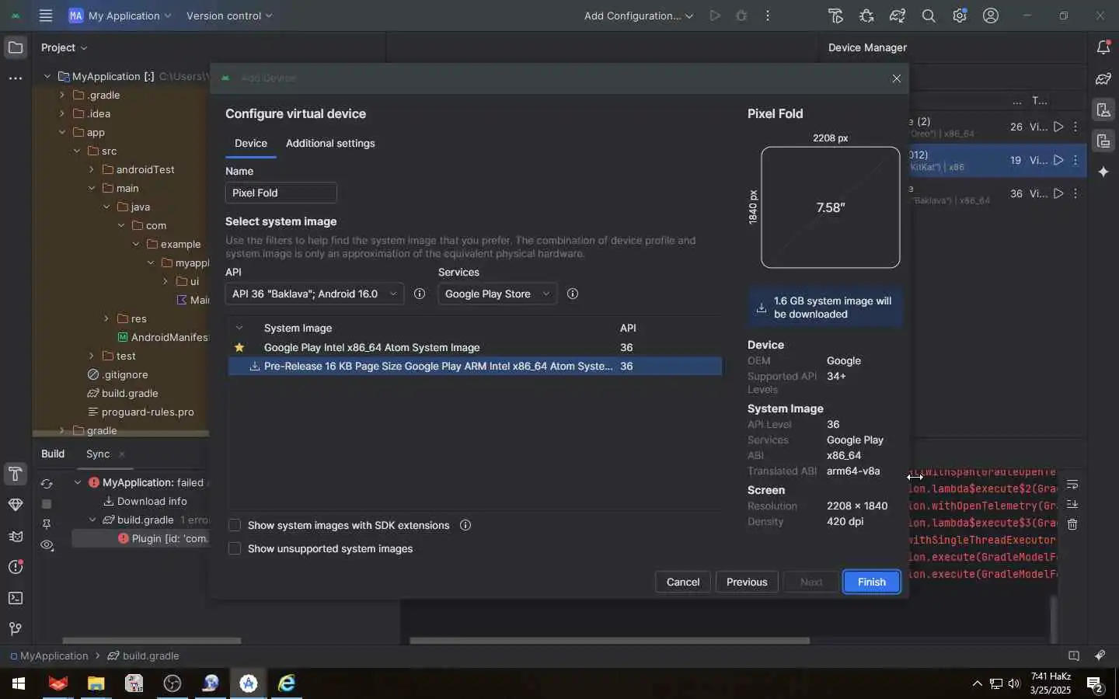The width and height of the screenshot is (1119, 699).
Task: Enable Show unsupported system images
Action: 235,549
